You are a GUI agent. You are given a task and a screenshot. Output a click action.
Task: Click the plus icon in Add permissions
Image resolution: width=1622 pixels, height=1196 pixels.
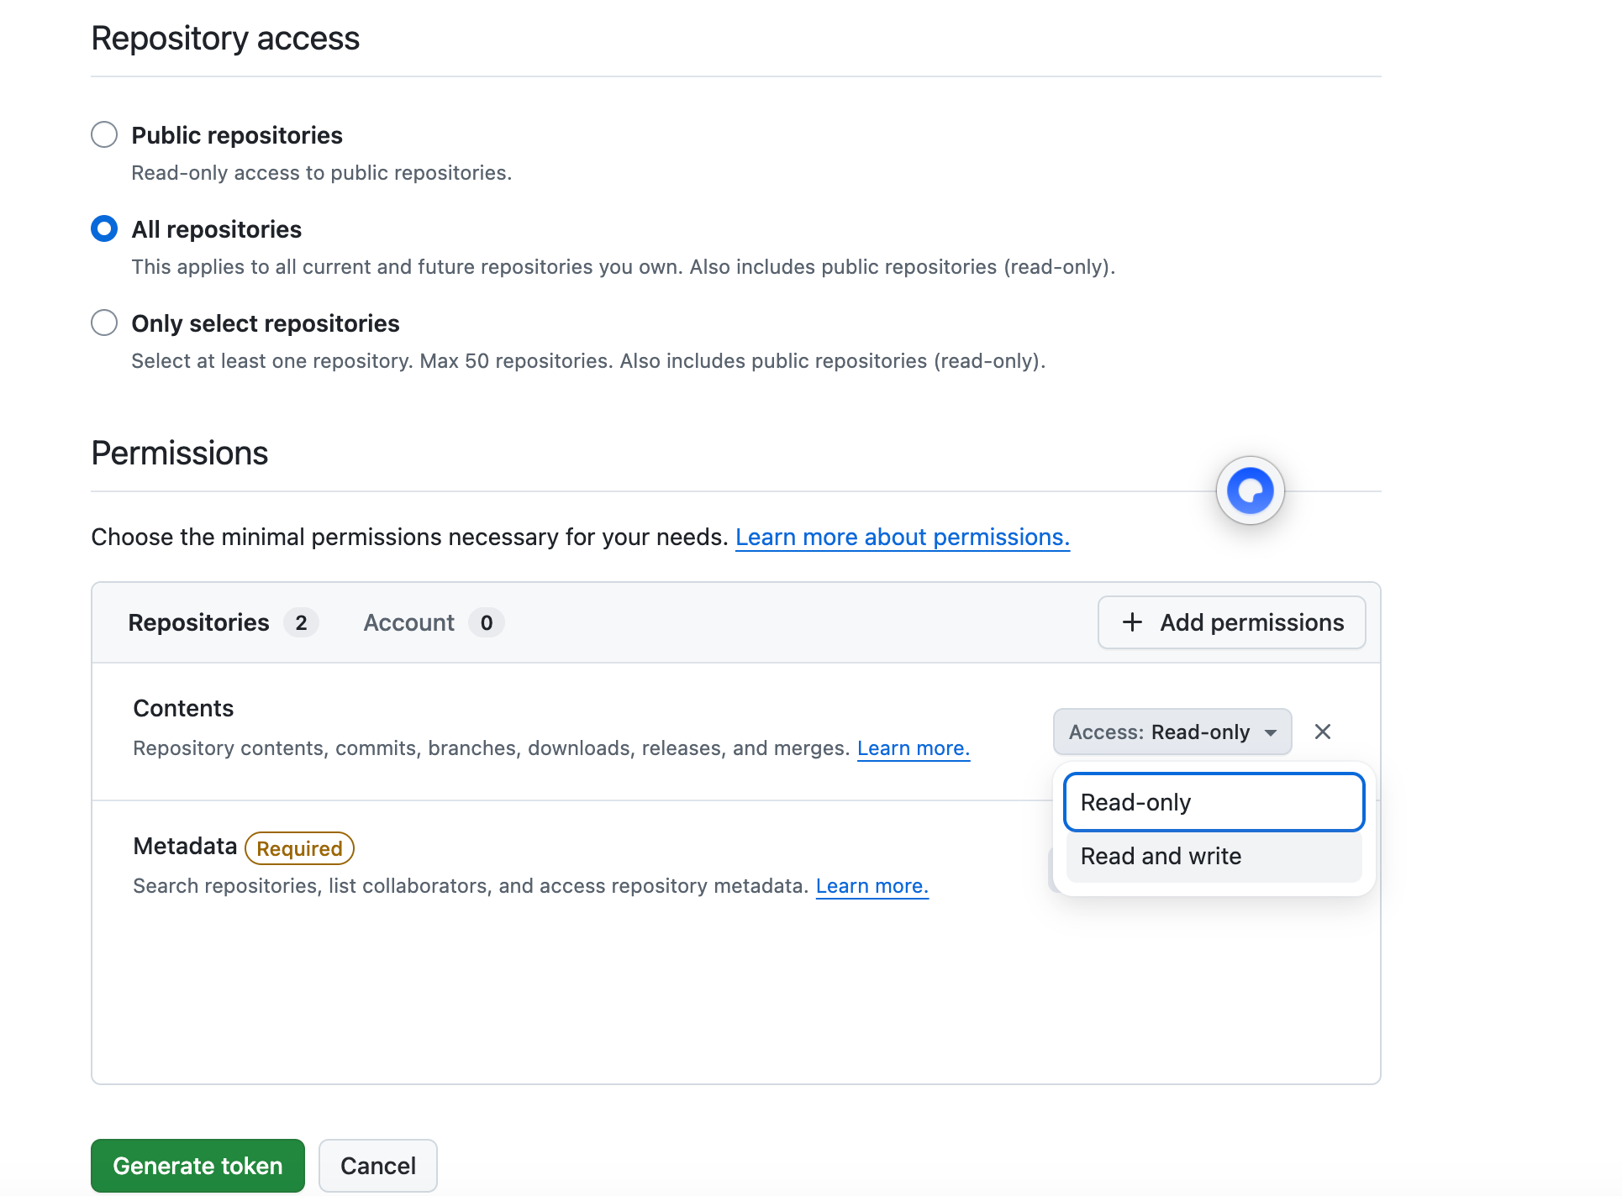pos(1132,622)
